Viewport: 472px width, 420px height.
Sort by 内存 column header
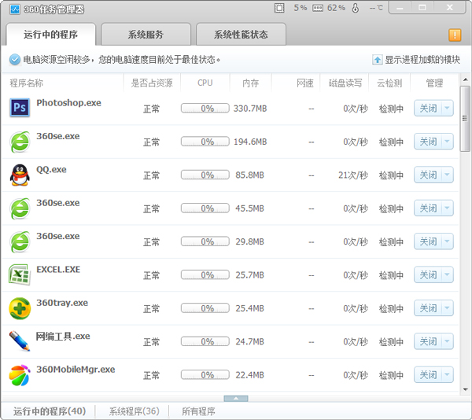(250, 83)
